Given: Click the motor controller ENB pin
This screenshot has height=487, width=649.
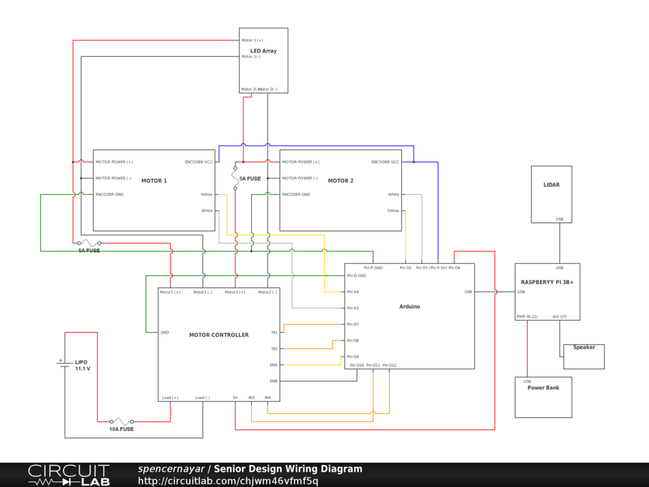Looking at the screenshot, I should [x=274, y=381].
